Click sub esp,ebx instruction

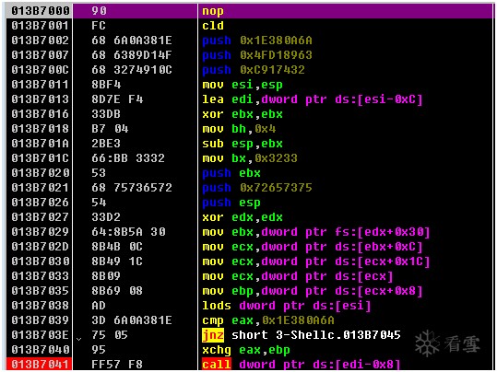[243, 144]
